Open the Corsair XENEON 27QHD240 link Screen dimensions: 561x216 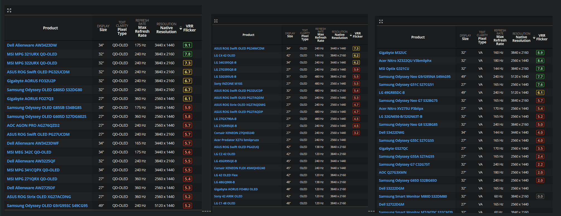pyautogui.click(x=234, y=133)
